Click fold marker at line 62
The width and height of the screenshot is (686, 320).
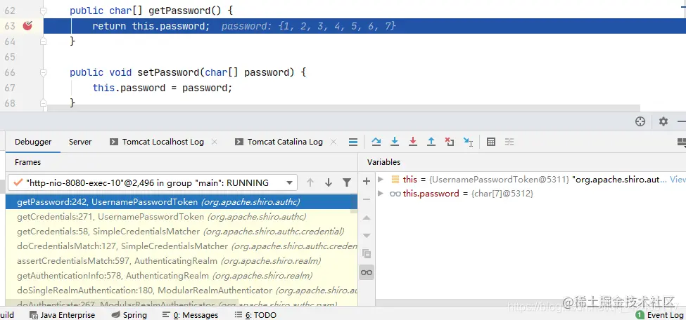(43, 10)
